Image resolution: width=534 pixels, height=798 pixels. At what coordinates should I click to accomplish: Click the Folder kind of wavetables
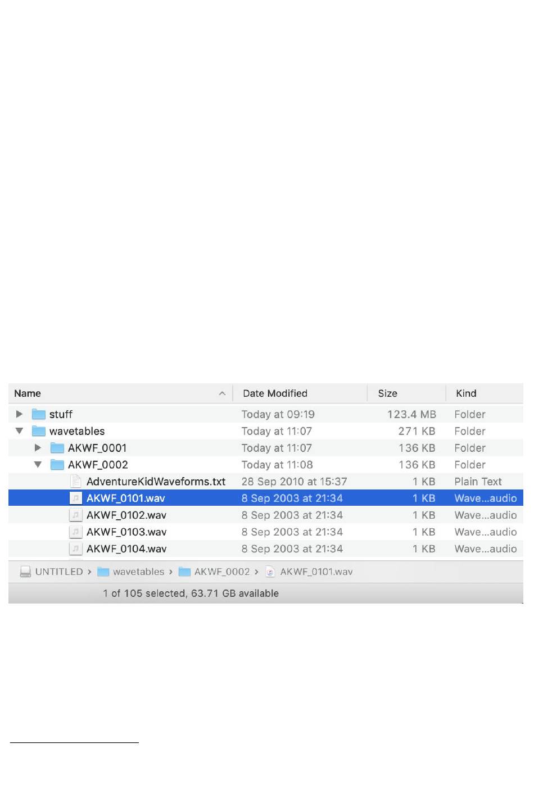click(470, 431)
